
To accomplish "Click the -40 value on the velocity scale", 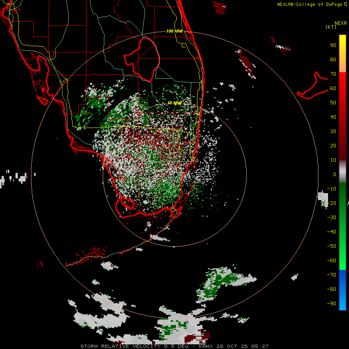I will pyautogui.click(x=332, y=232).
